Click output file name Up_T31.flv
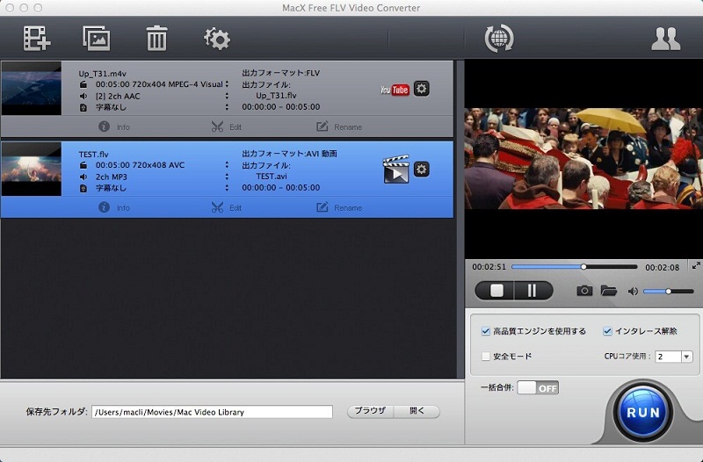The width and height of the screenshot is (703, 462). (276, 96)
